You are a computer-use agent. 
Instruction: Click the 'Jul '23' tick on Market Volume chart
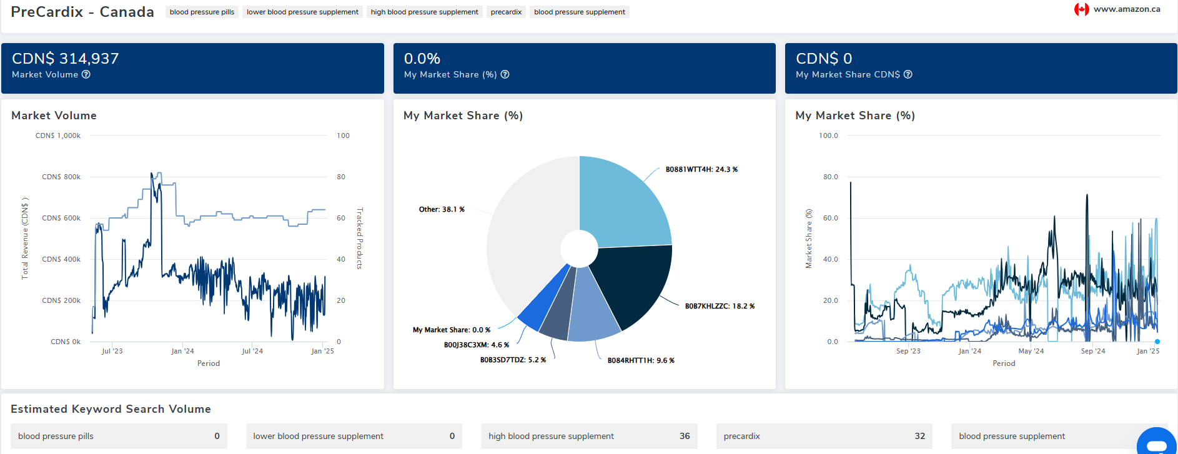112,351
